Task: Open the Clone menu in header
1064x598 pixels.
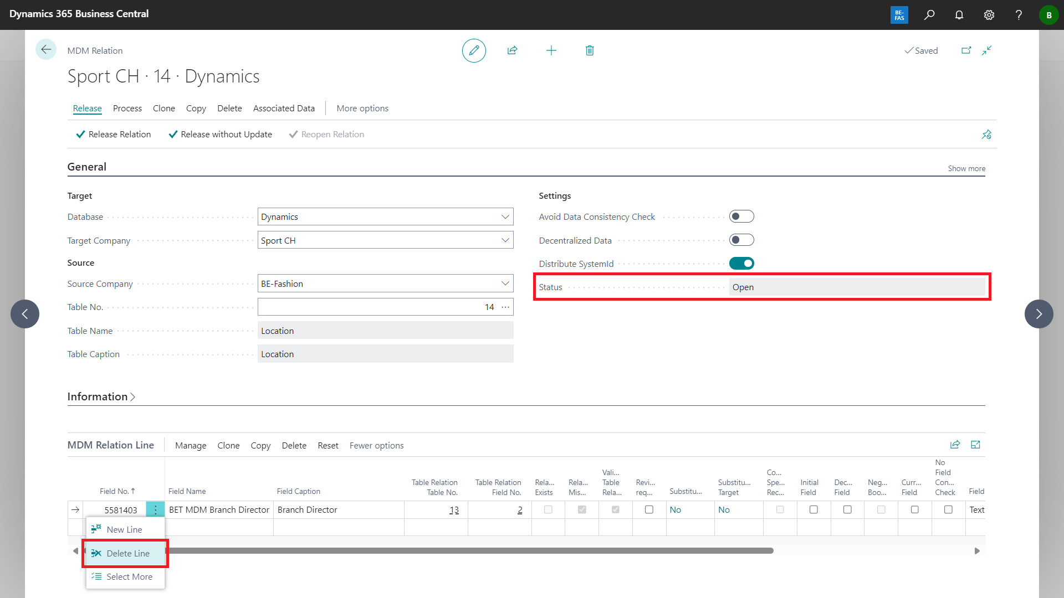Action: 164,108
